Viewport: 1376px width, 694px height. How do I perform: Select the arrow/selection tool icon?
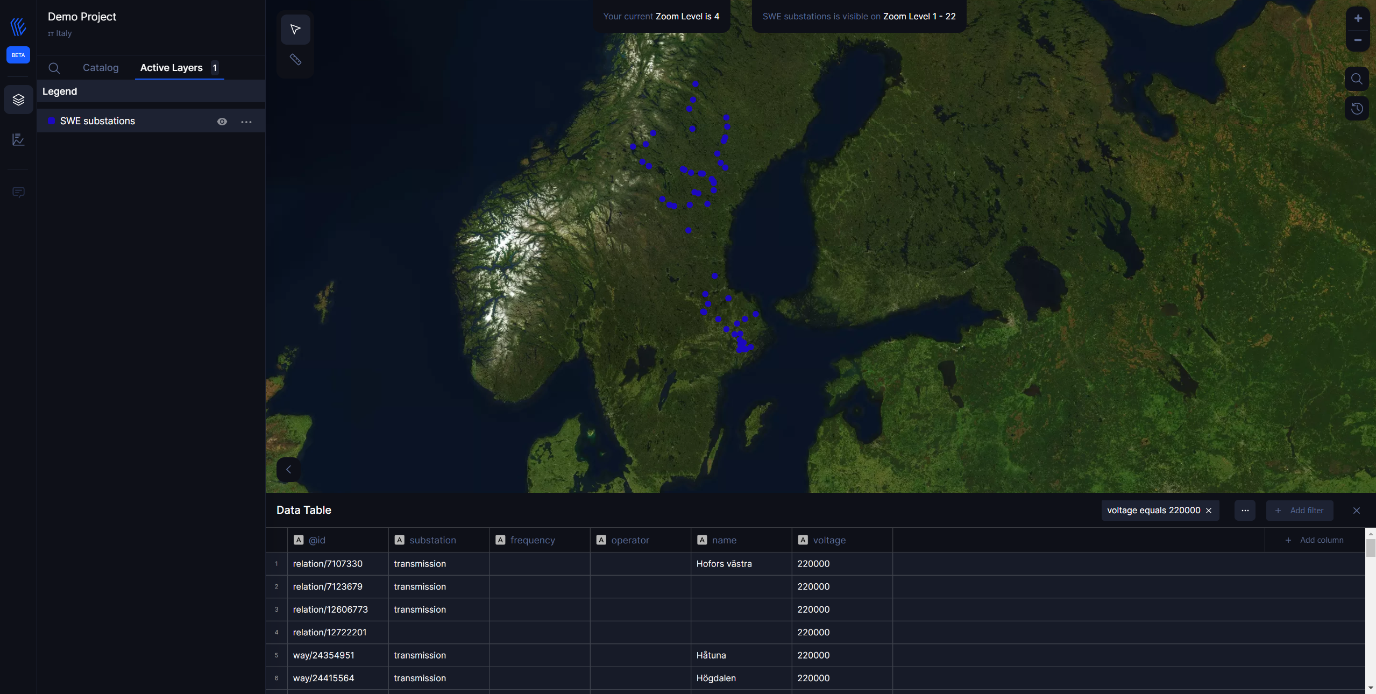click(295, 29)
